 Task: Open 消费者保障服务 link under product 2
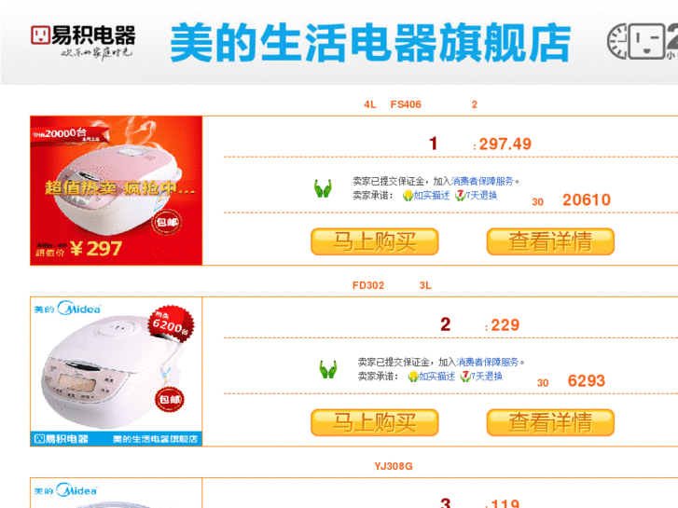488,362
